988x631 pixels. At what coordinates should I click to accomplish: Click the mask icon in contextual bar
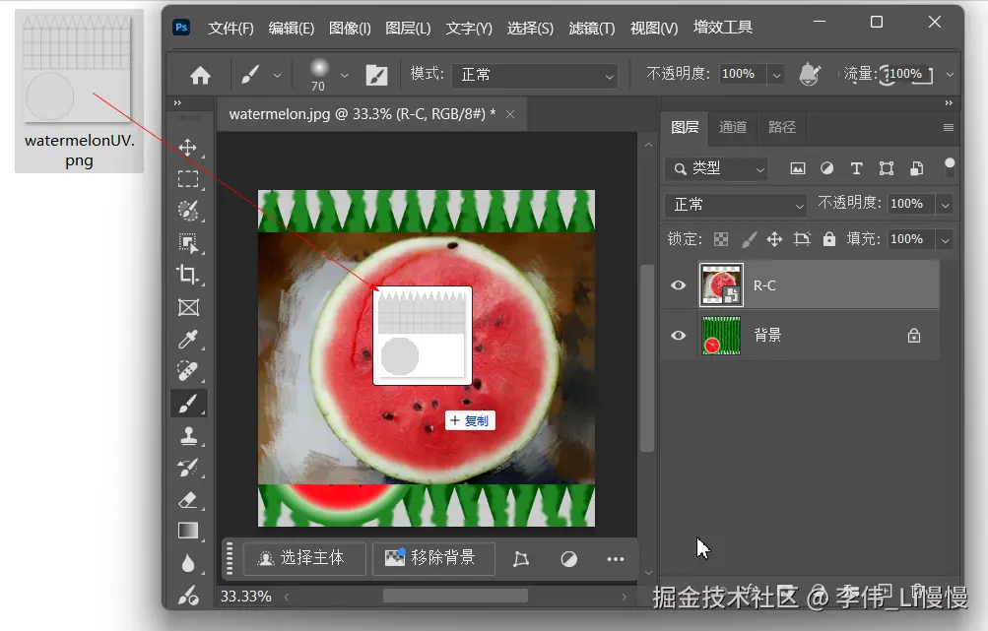point(569,558)
